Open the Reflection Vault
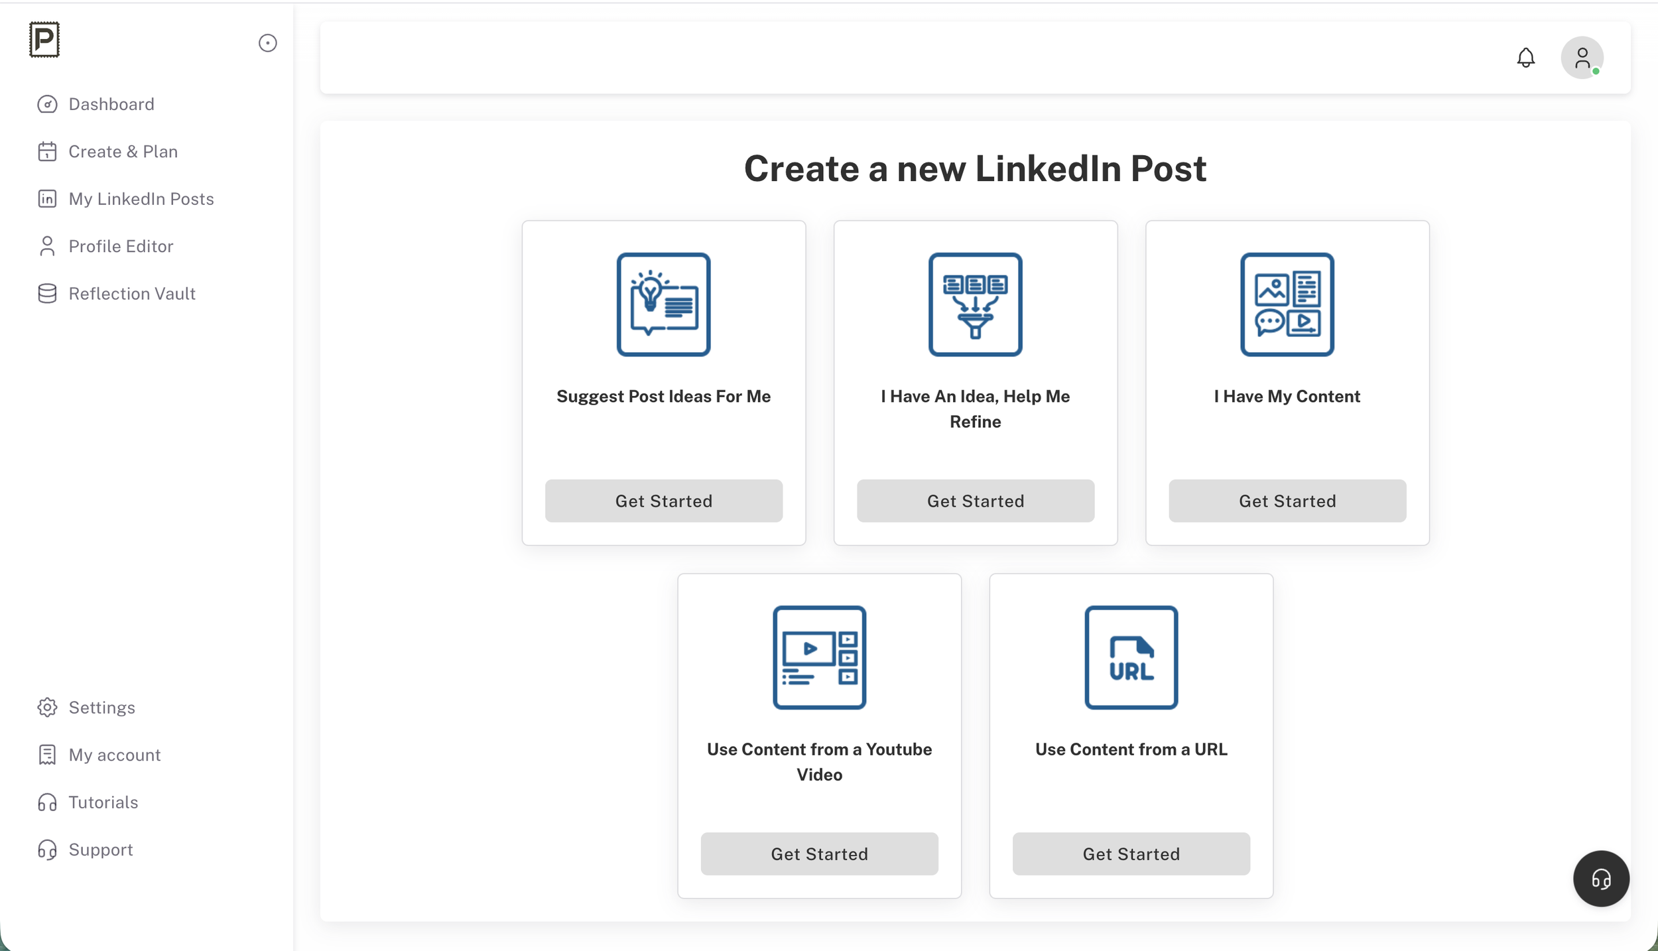The width and height of the screenshot is (1658, 951). pyautogui.click(x=132, y=294)
